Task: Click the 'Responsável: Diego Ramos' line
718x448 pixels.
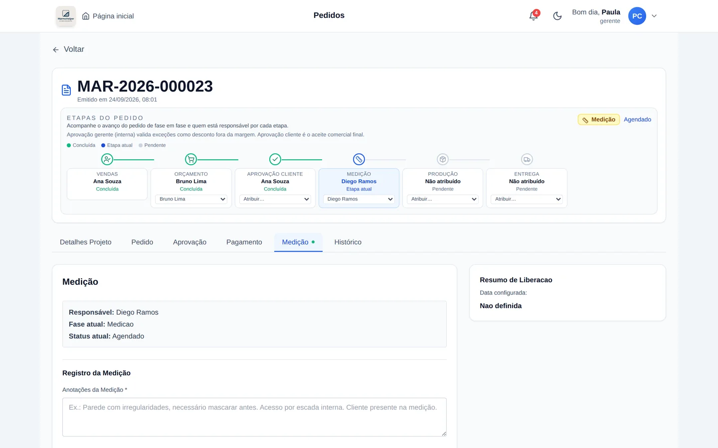Action: (x=114, y=313)
